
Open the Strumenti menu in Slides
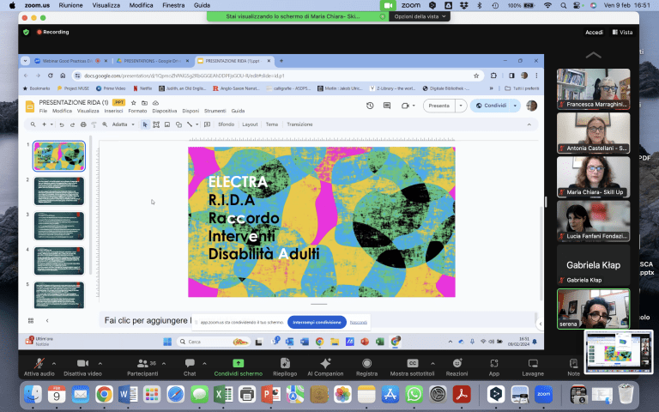(x=215, y=111)
